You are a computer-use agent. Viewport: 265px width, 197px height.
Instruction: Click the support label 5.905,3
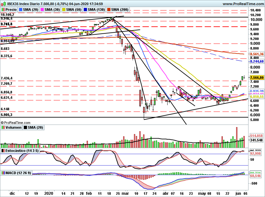click(x=6, y=115)
